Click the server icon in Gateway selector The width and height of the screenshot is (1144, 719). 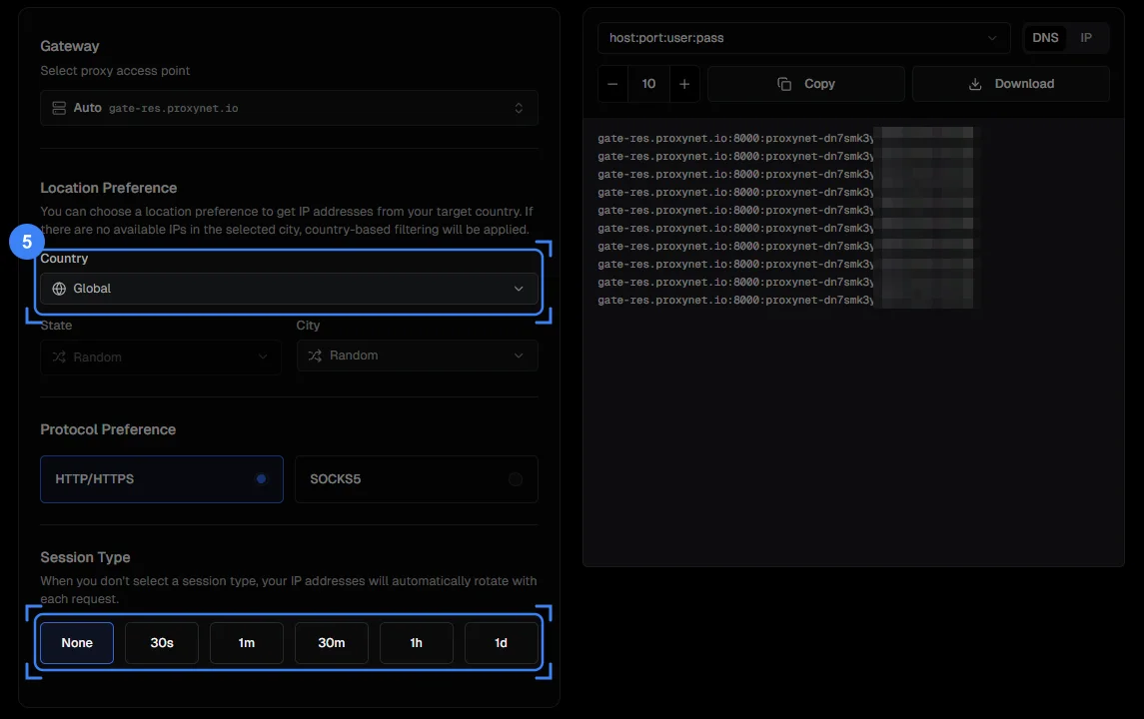click(x=59, y=108)
